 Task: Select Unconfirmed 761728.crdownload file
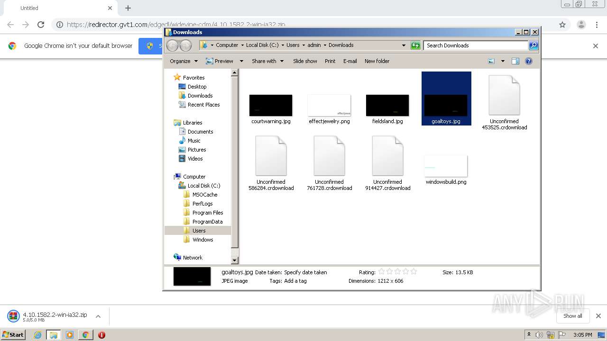click(x=329, y=163)
